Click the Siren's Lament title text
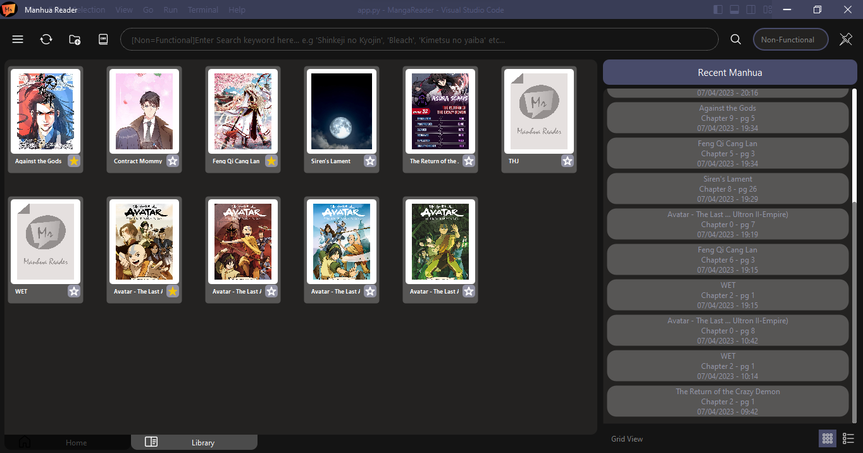The image size is (863, 453). pyautogui.click(x=331, y=161)
